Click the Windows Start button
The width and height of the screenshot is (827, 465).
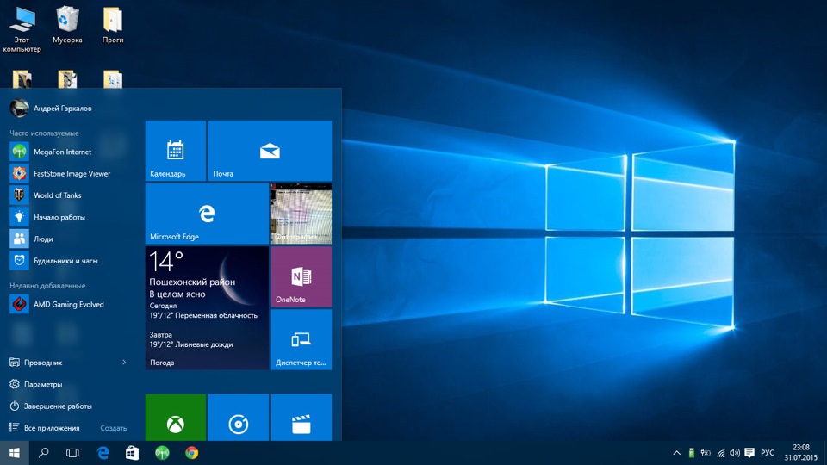[x=15, y=453]
